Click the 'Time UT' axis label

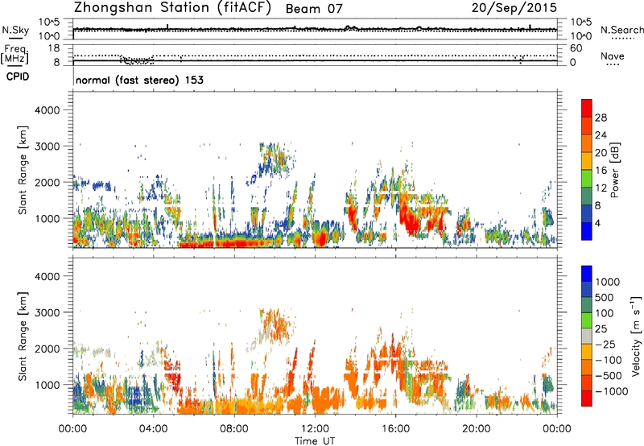(x=315, y=441)
